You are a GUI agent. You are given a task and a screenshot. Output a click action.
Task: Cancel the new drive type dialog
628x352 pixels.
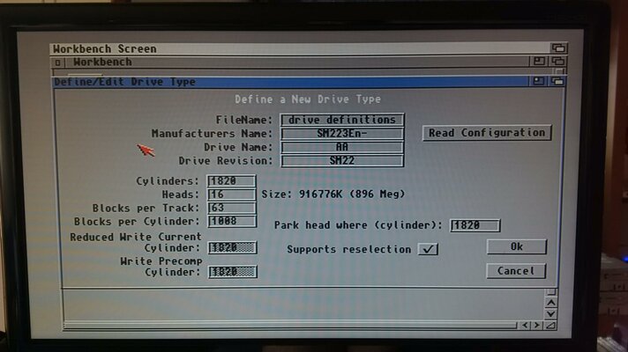[x=516, y=271]
